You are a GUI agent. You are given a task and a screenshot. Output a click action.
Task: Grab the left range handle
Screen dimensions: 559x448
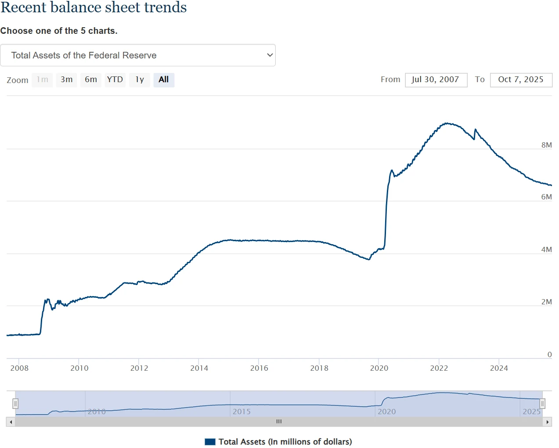point(15,403)
